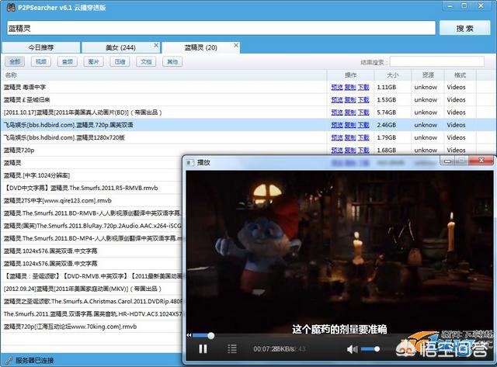Click 预览 for the 2.46GB highlighted row
The width and height of the screenshot is (497, 367).
[x=336, y=125]
